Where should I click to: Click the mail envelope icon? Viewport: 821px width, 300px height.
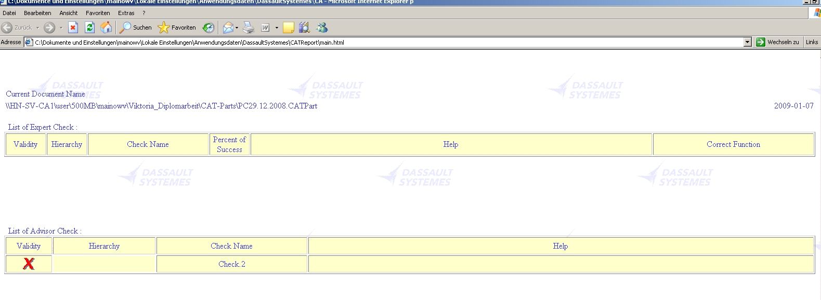pos(228,28)
